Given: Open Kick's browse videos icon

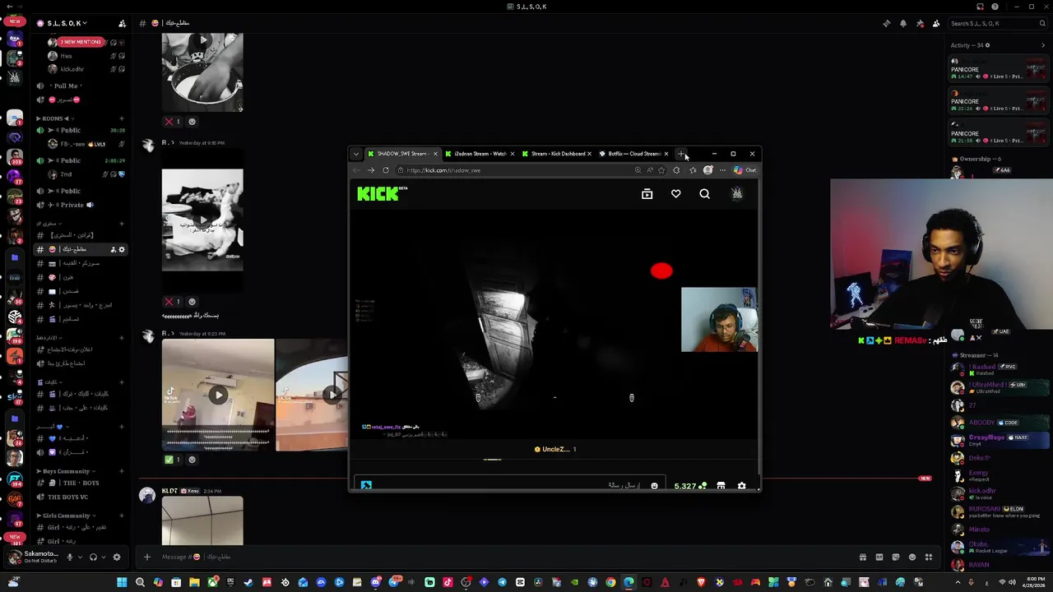Looking at the screenshot, I should coord(647,194).
